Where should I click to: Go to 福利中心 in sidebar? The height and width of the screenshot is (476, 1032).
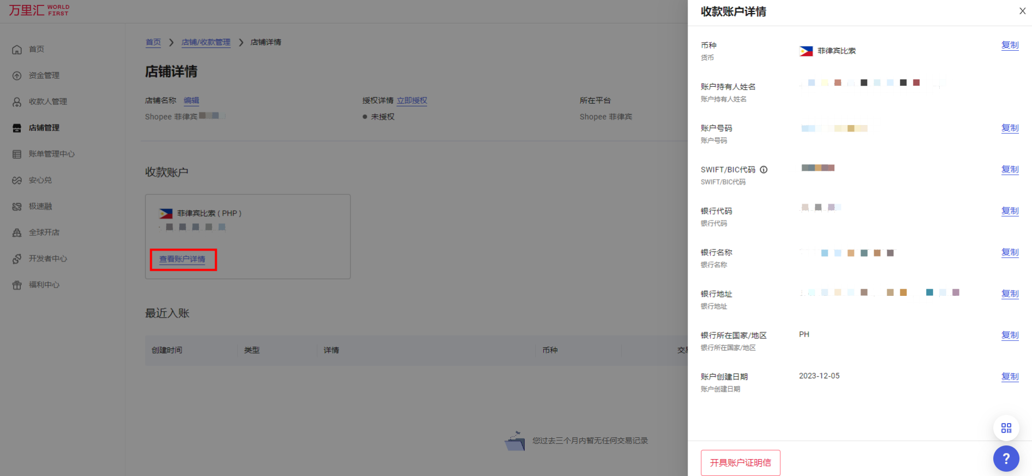click(44, 285)
